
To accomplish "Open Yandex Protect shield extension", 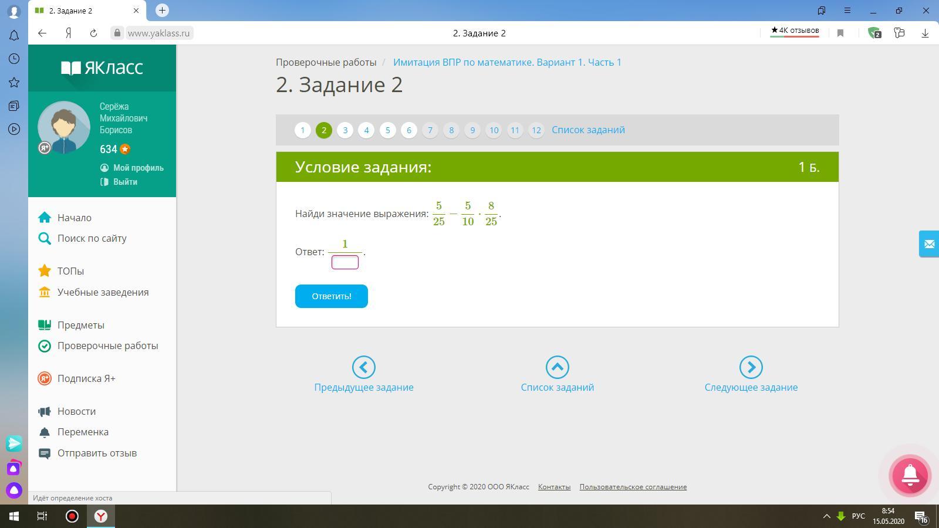I will pyautogui.click(x=874, y=33).
